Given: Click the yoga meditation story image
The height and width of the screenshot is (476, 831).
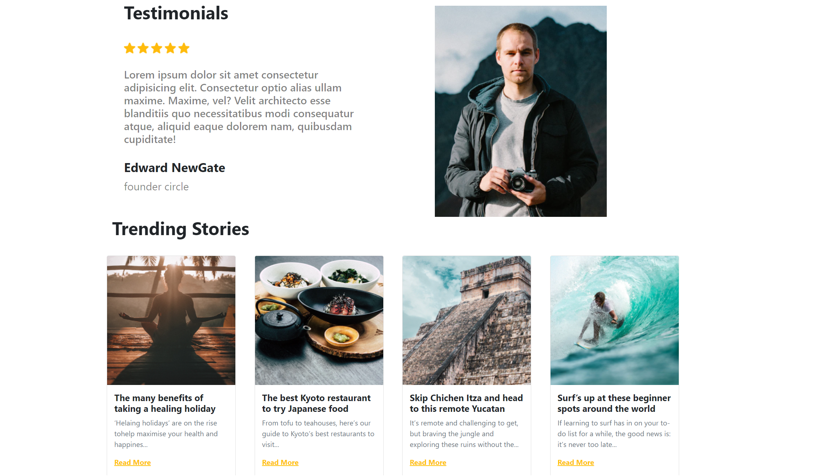Looking at the screenshot, I should 171,320.
